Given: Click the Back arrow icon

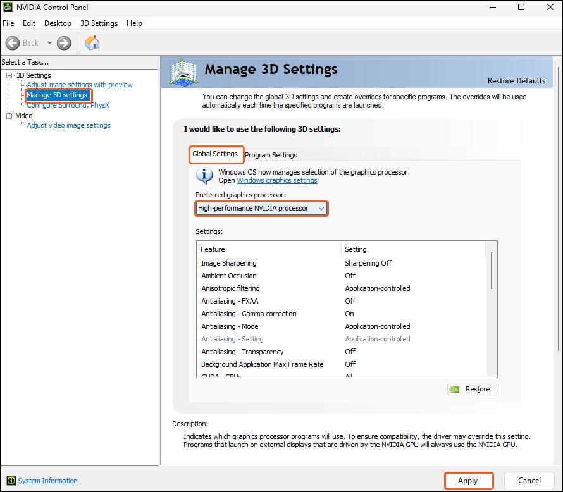Looking at the screenshot, I should [13, 43].
